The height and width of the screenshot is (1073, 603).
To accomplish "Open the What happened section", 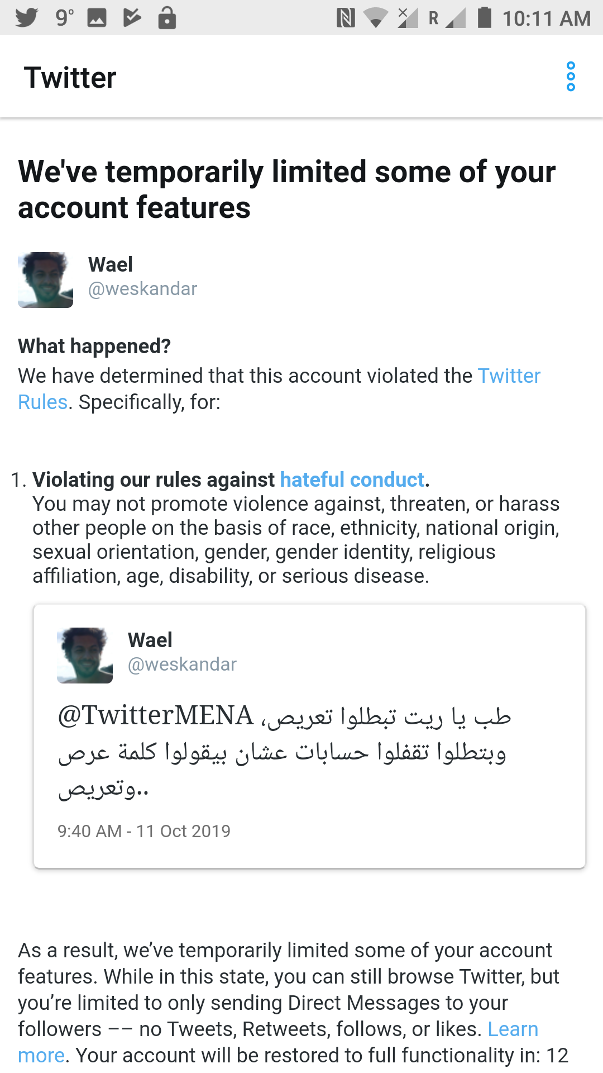I will click(x=95, y=346).
